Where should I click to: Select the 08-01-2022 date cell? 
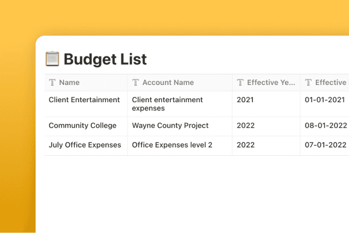tap(325, 127)
